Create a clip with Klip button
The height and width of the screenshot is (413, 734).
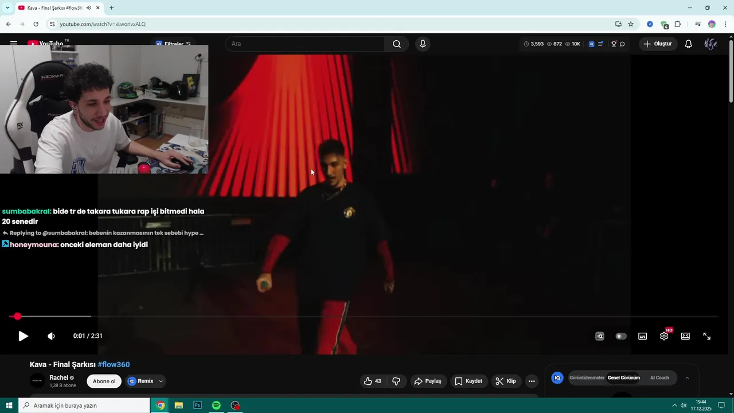click(x=506, y=381)
